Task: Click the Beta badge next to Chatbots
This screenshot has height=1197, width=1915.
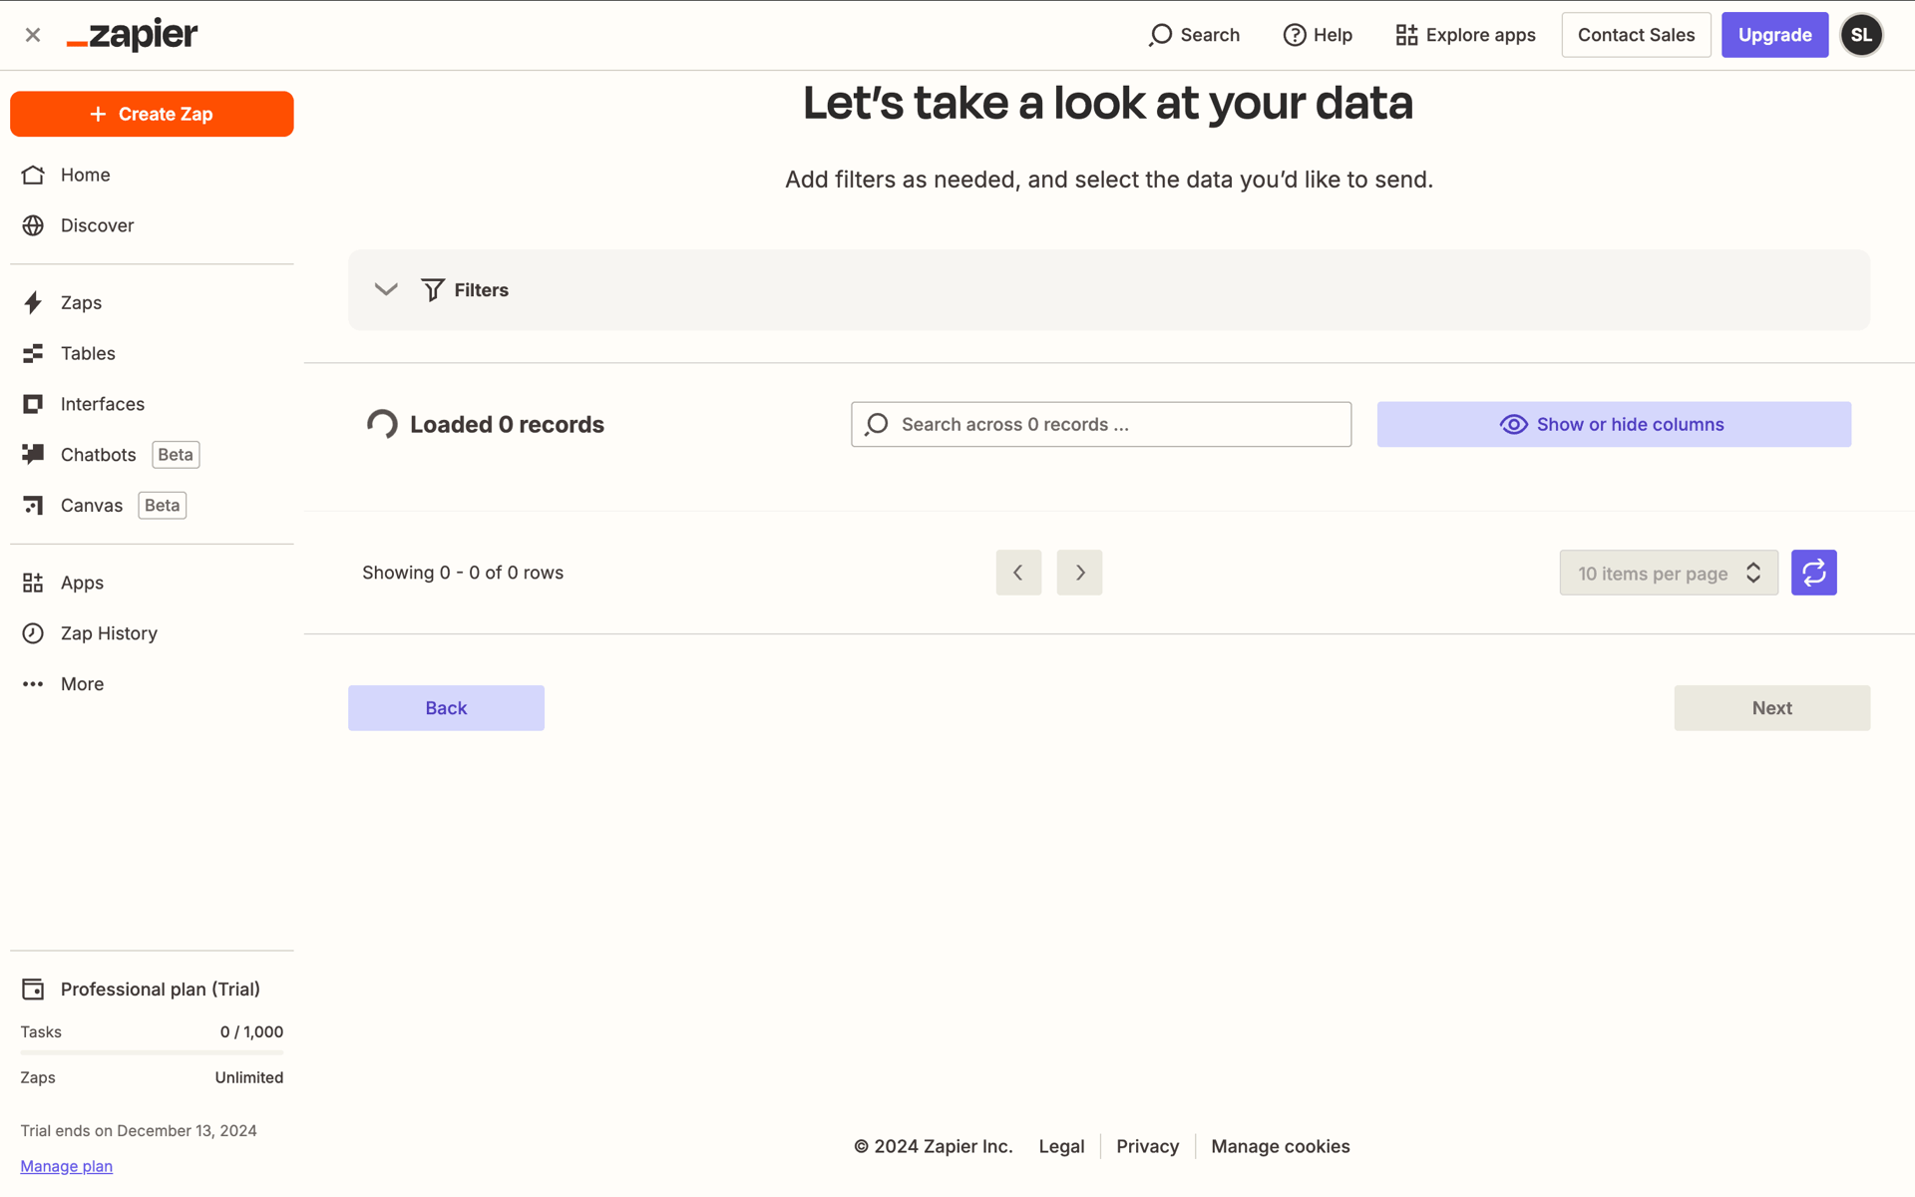Action: pyautogui.click(x=176, y=455)
